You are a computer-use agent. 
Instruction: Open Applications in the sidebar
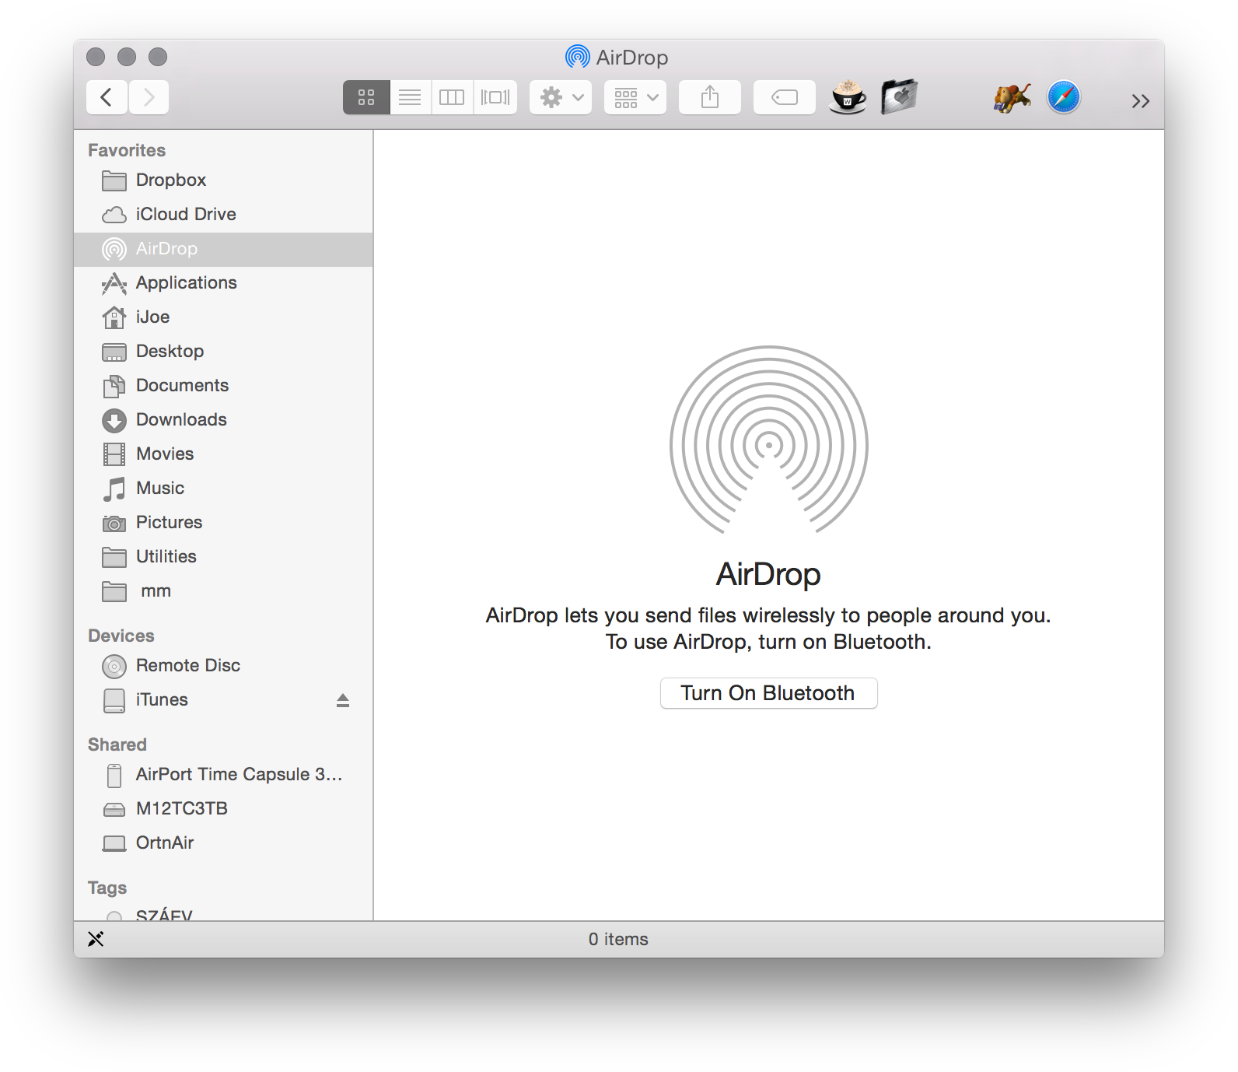(223, 283)
